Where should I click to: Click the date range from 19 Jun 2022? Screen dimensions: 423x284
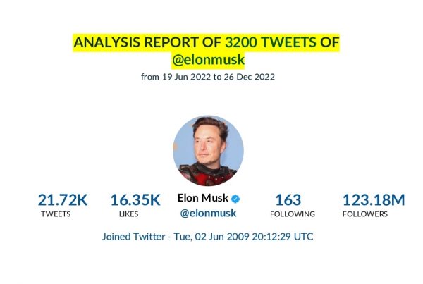[x=208, y=77]
